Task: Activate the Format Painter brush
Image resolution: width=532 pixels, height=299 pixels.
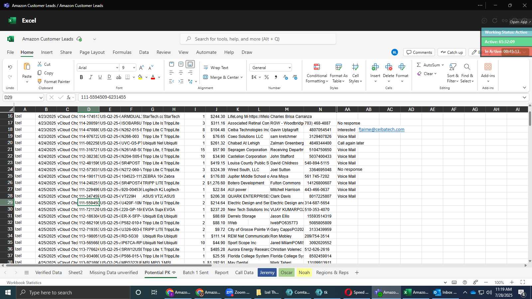Action: point(54,81)
